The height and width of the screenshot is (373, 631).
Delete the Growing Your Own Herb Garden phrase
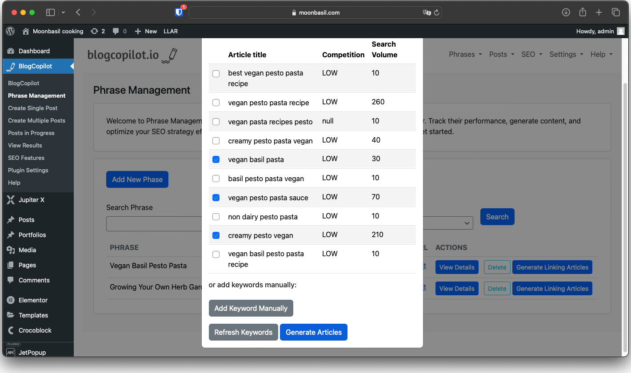click(497, 289)
